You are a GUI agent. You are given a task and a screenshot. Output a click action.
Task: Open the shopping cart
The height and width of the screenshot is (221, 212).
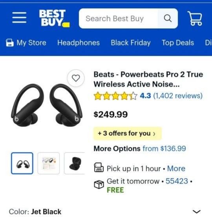click(195, 18)
